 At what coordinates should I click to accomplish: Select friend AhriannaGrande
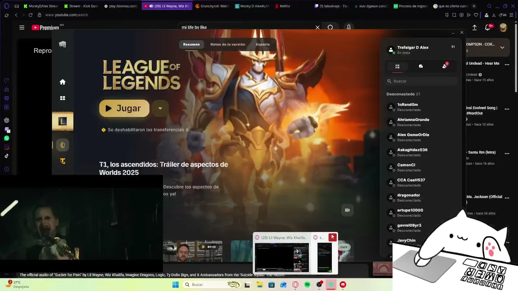point(421,122)
